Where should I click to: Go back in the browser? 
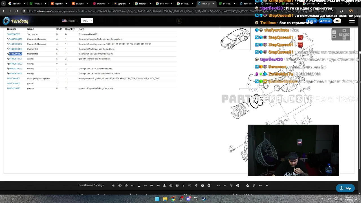(4, 11)
